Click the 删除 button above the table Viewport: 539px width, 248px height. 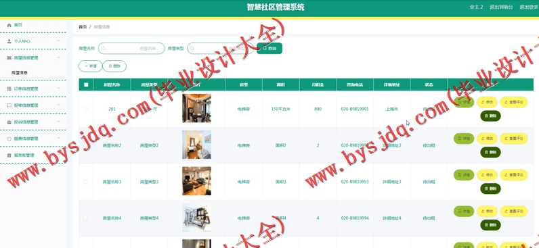pos(114,66)
